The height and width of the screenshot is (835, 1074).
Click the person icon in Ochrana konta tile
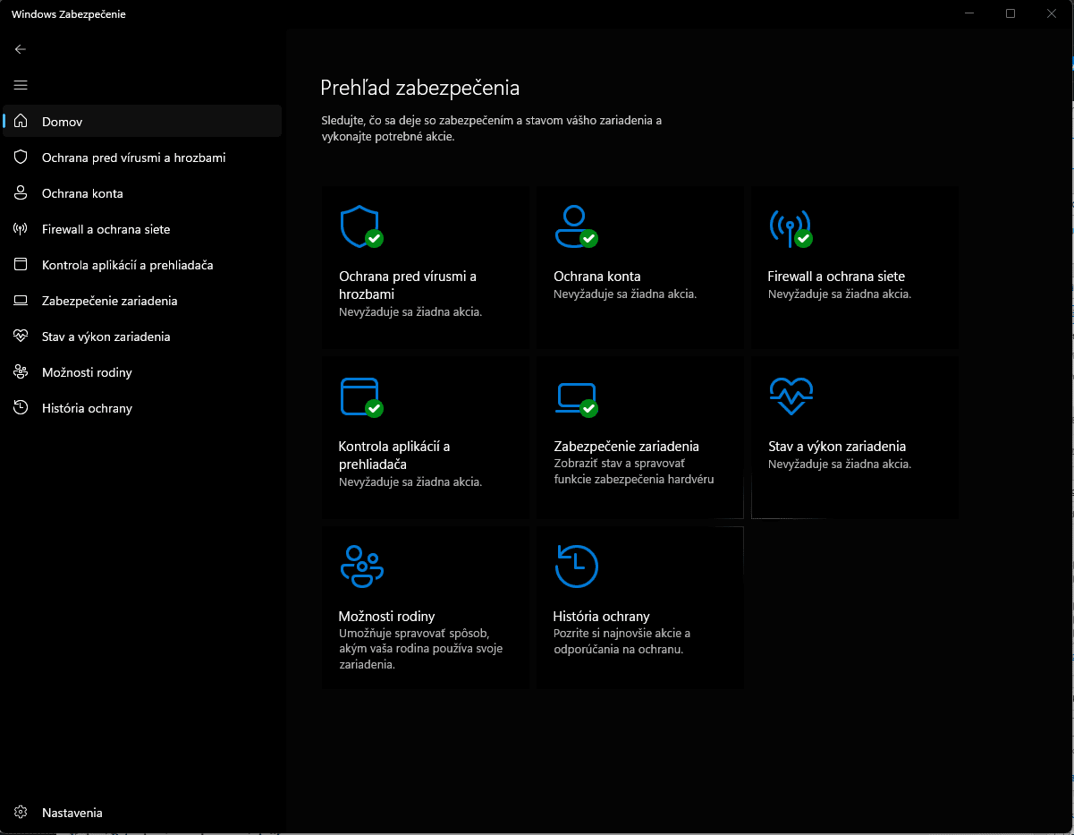[x=574, y=226]
